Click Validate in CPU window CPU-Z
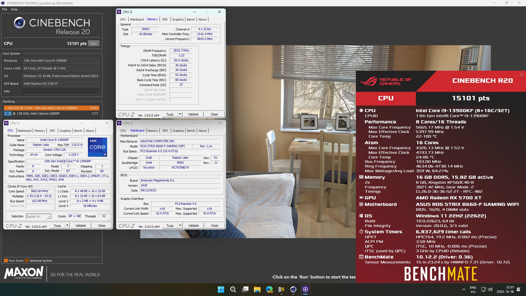 [81, 226]
